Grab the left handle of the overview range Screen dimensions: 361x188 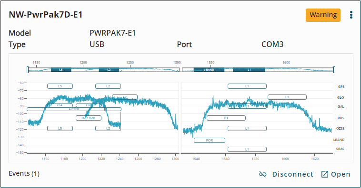pyautogui.click(x=28, y=70)
